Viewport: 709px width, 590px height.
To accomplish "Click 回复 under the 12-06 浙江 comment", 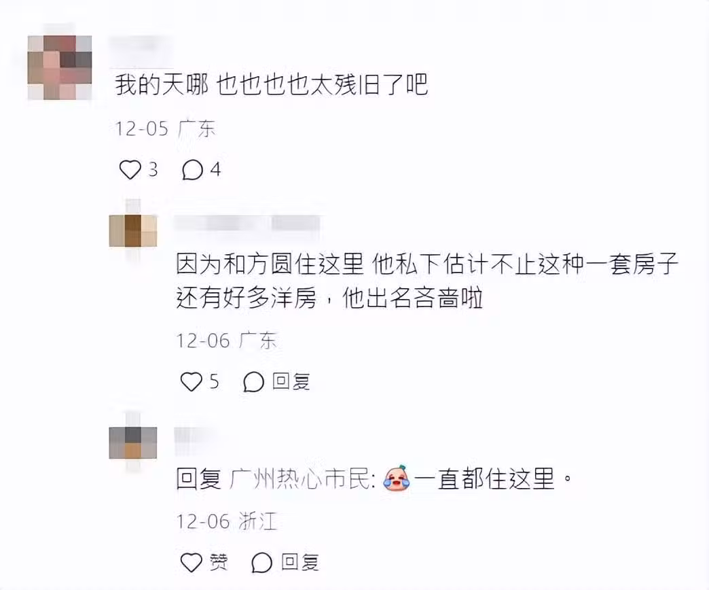I will click(x=300, y=562).
